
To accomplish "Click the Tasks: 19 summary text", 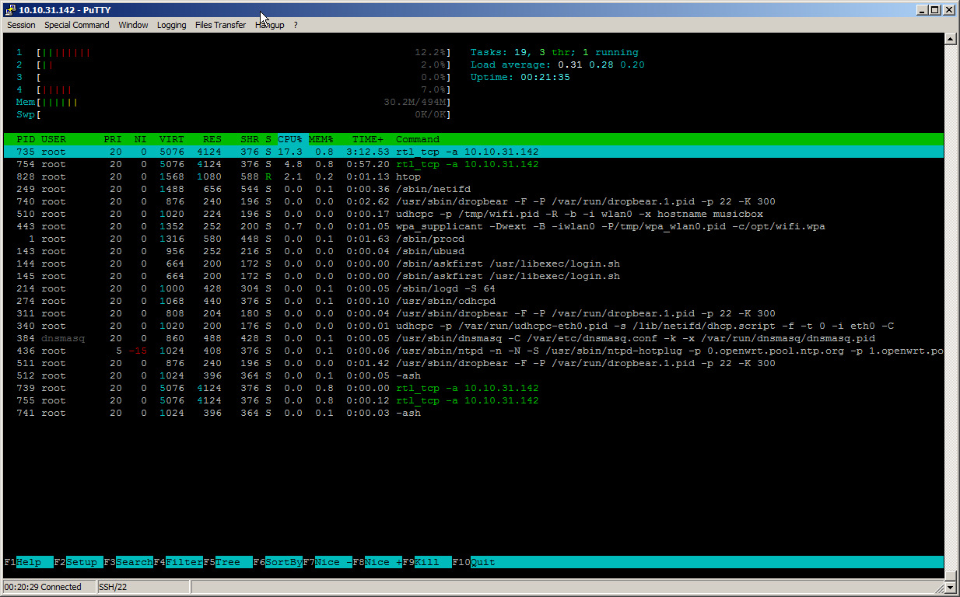I will click(x=555, y=52).
